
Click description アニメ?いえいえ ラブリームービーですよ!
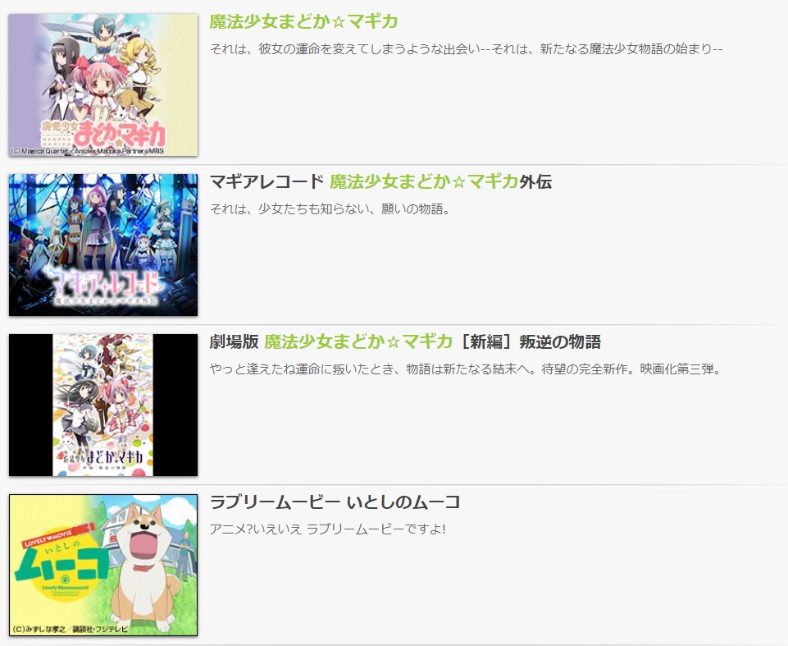click(x=328, y=529)
